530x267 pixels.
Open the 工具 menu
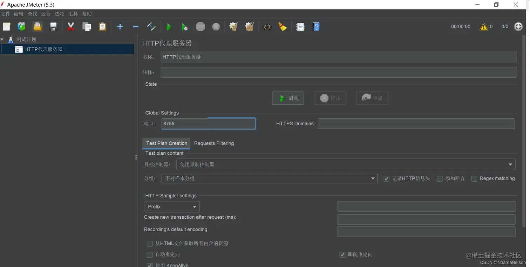point(73,14)
